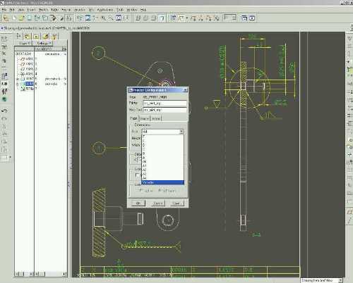Click the OK button in dialog

click(x=138, y=203)
